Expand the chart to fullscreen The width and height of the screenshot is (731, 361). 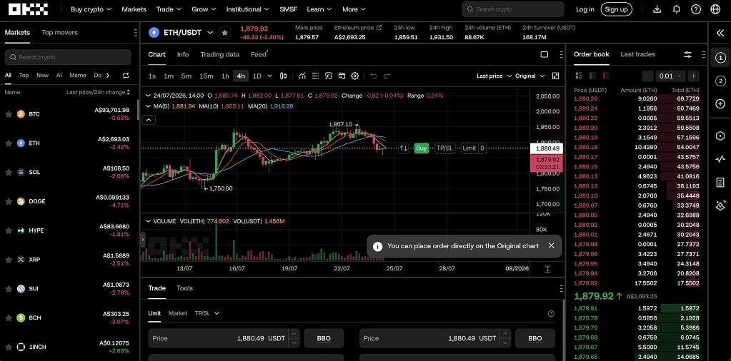555,76
